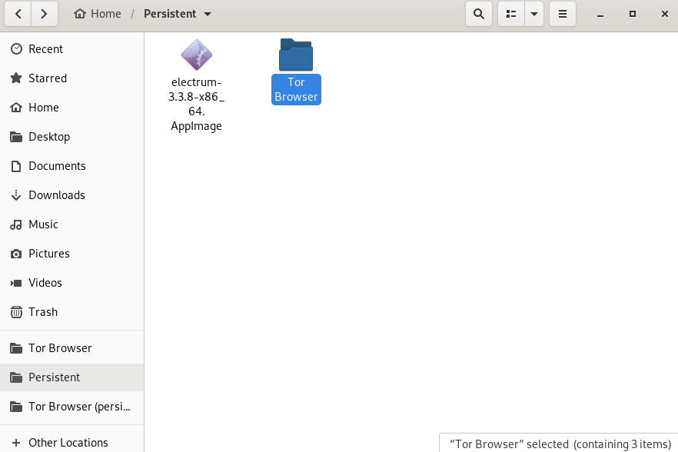Click the Recent clock icon
This screenshot has width=678, height=452.
(x=16, y=49)
